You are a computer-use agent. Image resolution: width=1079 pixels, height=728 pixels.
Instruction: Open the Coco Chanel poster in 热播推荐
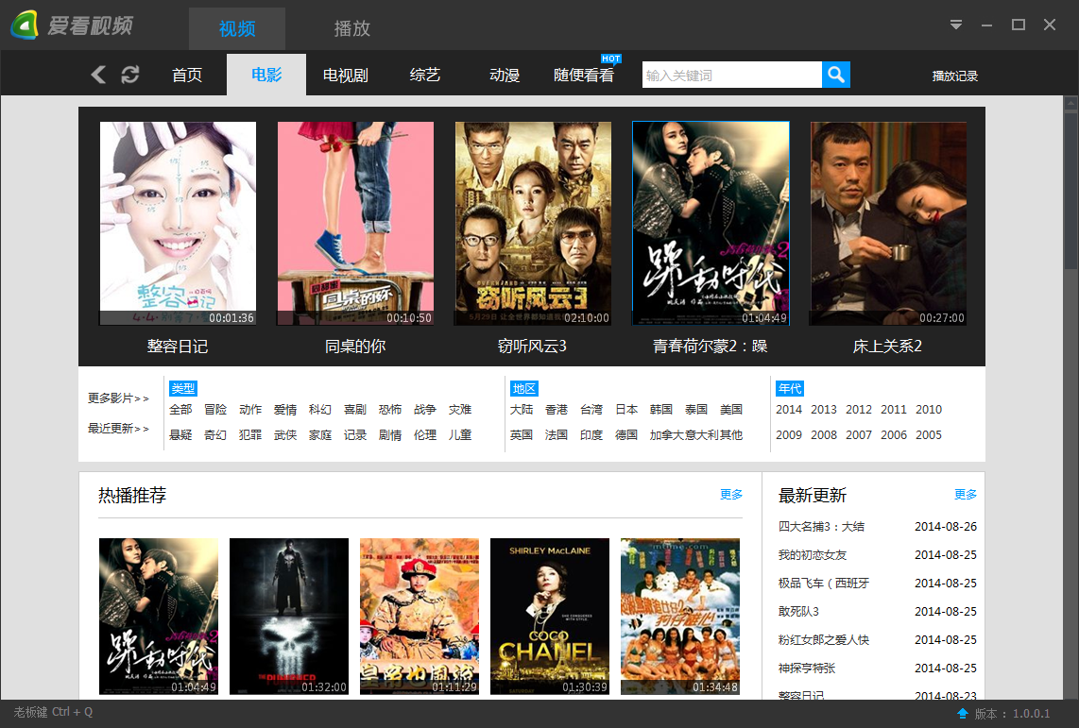tap(550, 616)
